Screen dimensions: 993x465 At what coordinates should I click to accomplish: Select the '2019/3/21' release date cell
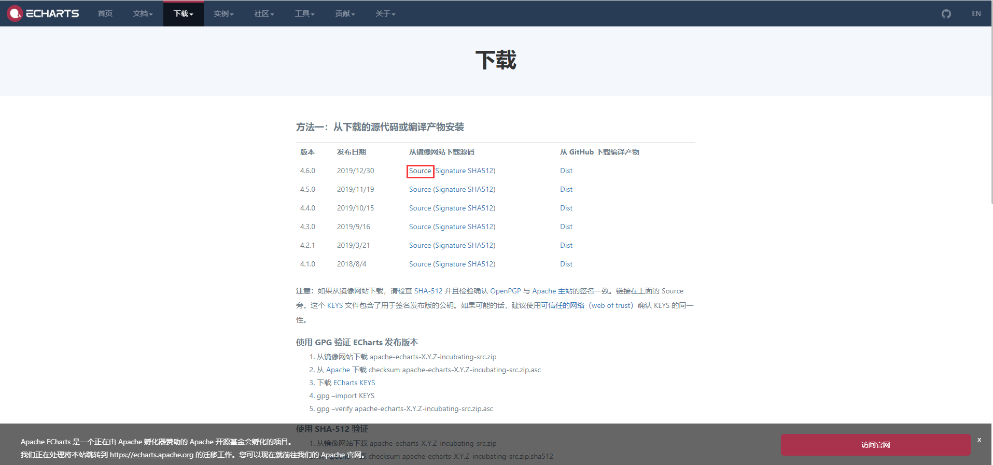[x=354, y=245]
